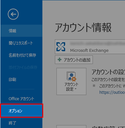The image size is (125, 128).
Task: Click the greyed-out 添付ファイルの保存 item
Action: [23, 67]
